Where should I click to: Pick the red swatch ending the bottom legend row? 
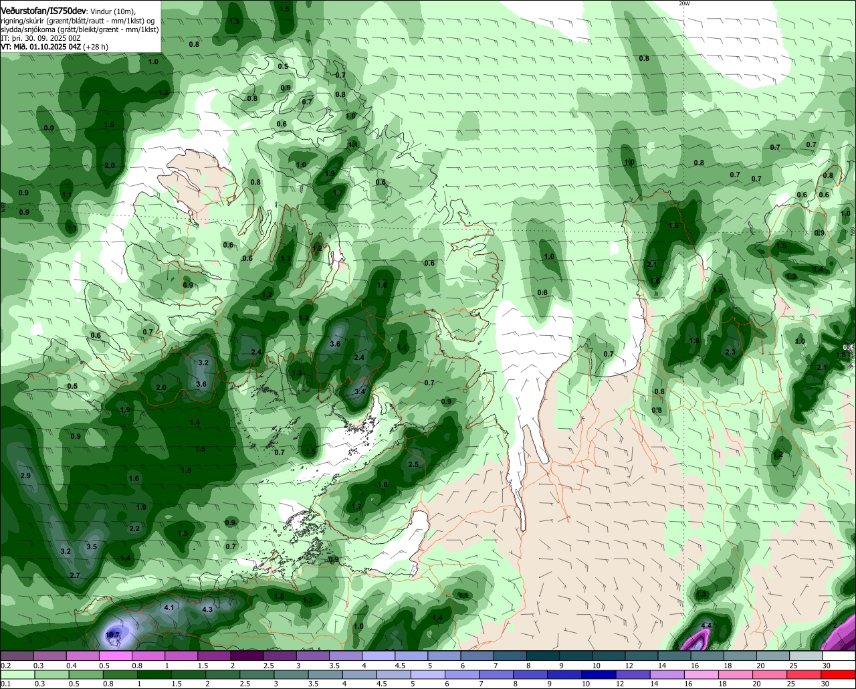(839, 675)
